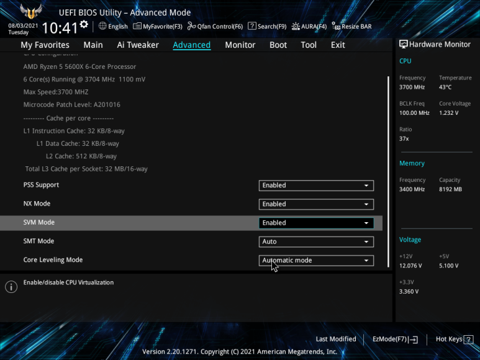Switch to the Main tab

pyautogui.click(x=93, y=45)
